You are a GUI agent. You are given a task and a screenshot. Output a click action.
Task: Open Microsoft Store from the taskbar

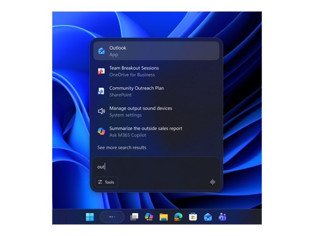(193, 217)
